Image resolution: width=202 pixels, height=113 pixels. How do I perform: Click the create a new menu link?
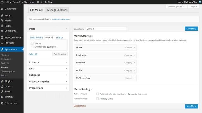pyautogui.click(x=61, y=19)
